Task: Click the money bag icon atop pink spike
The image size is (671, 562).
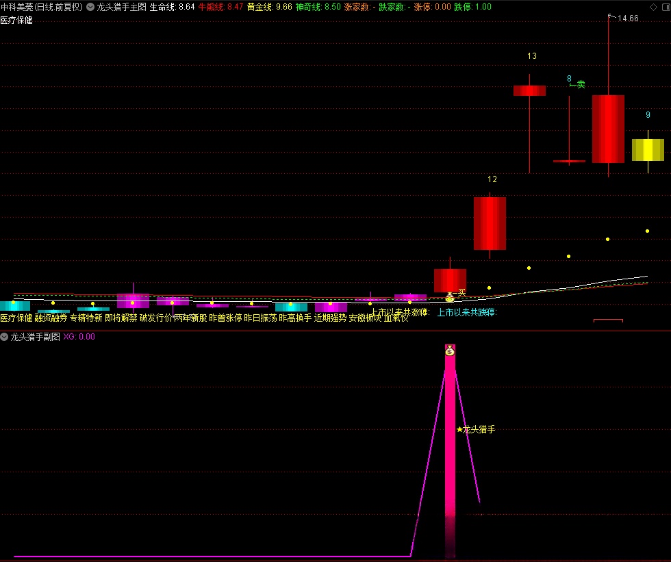Action: (x=449, y=350)
